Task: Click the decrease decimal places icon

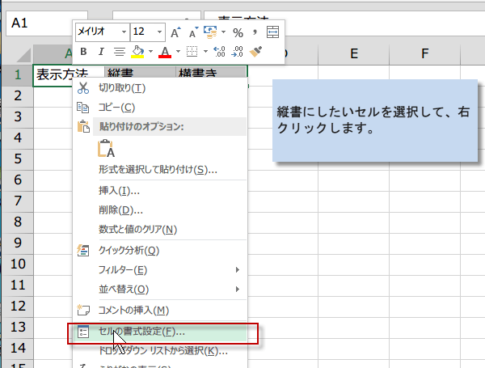Action: coord(238,52)
